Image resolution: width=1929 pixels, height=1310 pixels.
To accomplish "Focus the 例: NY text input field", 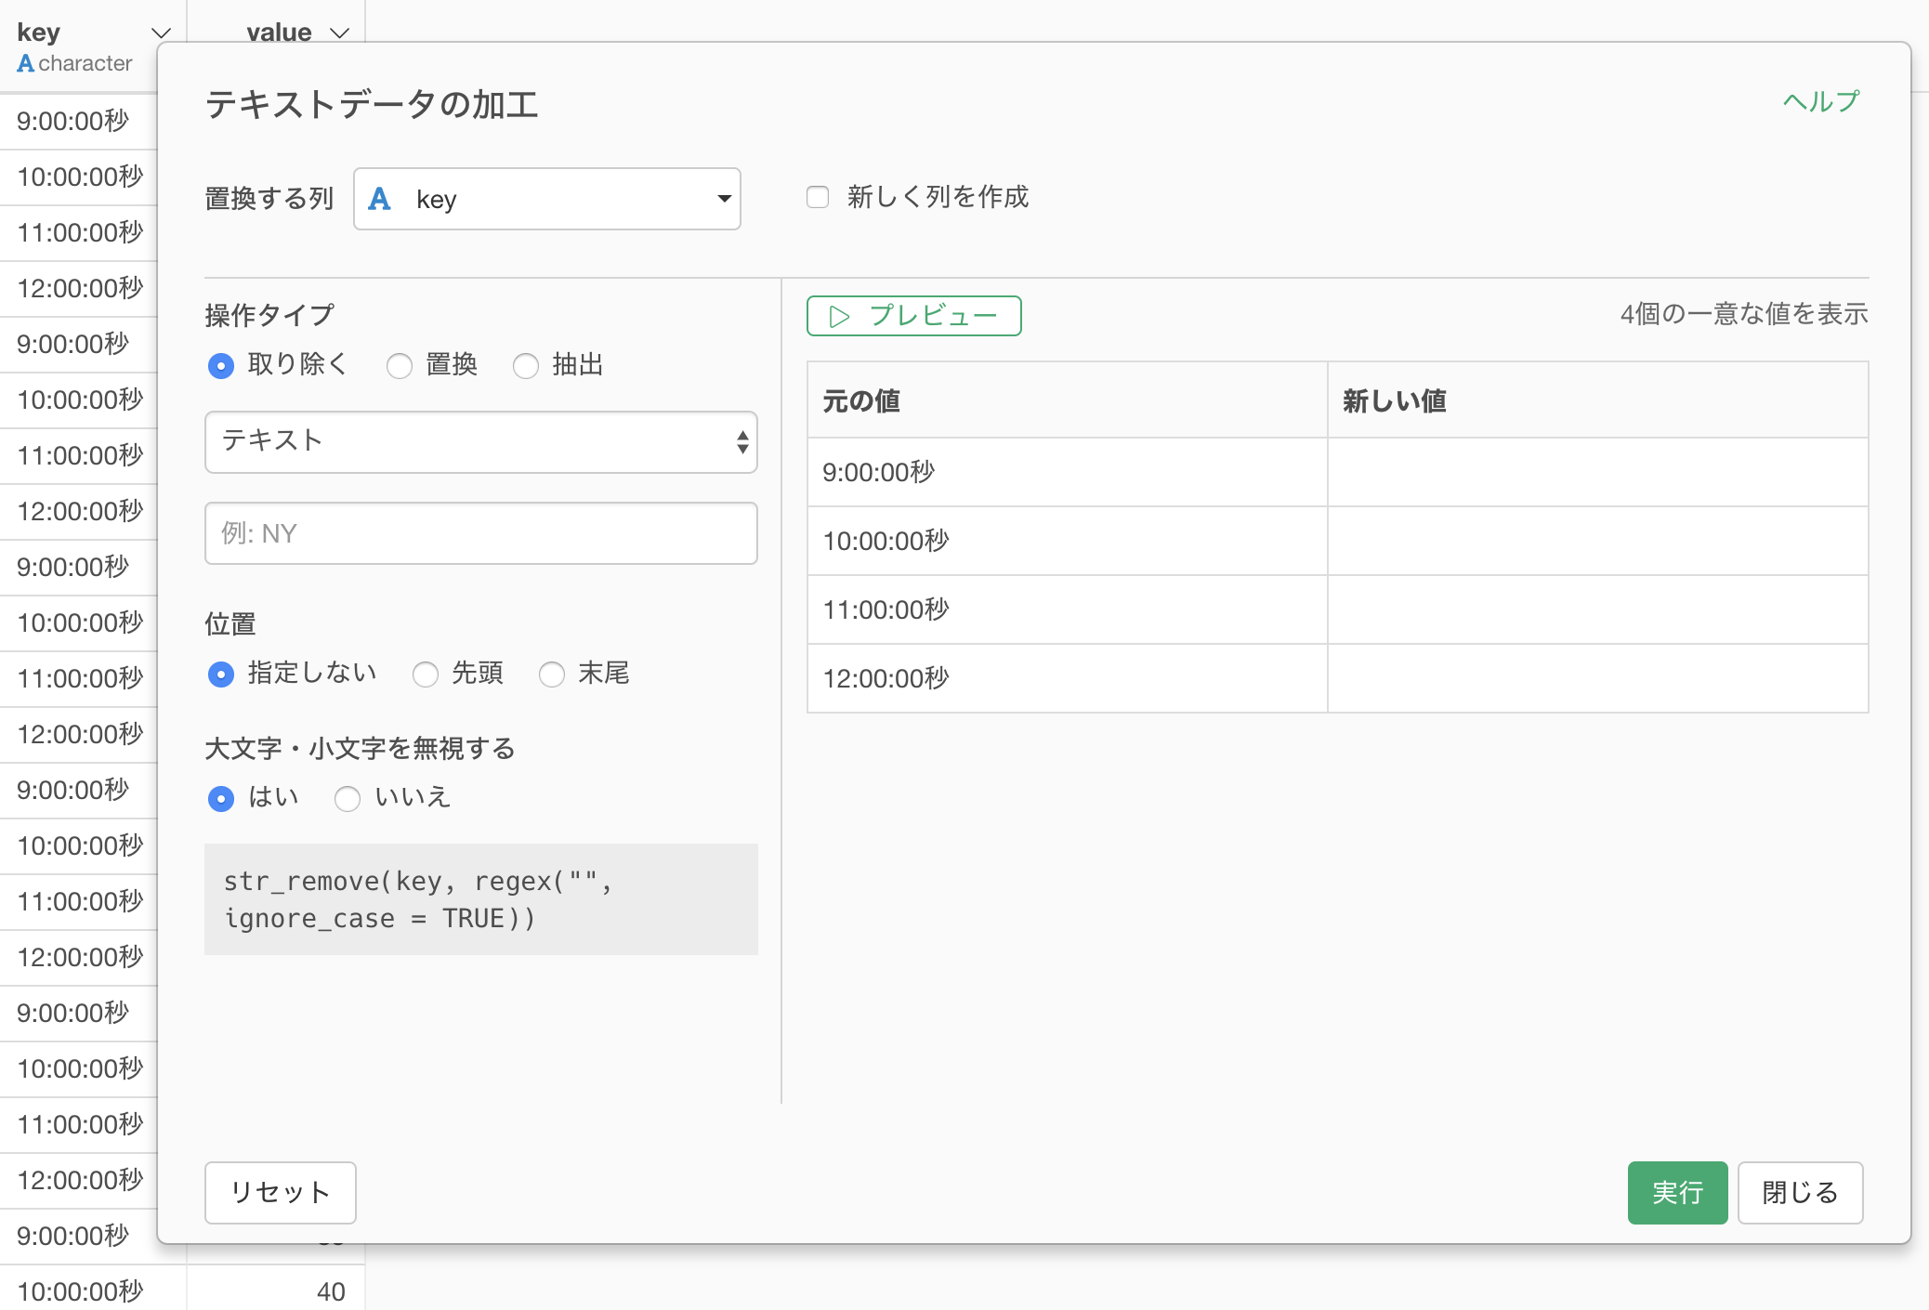I will pyautogui.click(x=481, y=533).
